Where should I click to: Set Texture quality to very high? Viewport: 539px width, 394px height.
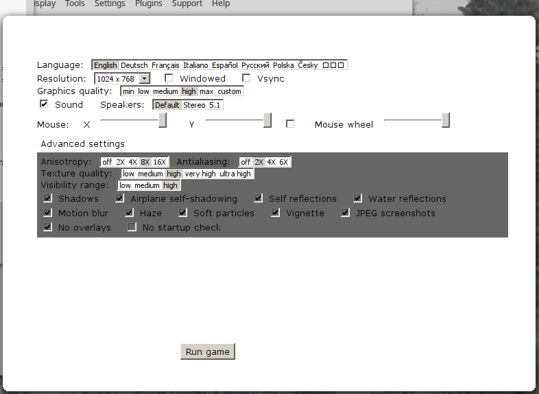(x=200, y=174)
